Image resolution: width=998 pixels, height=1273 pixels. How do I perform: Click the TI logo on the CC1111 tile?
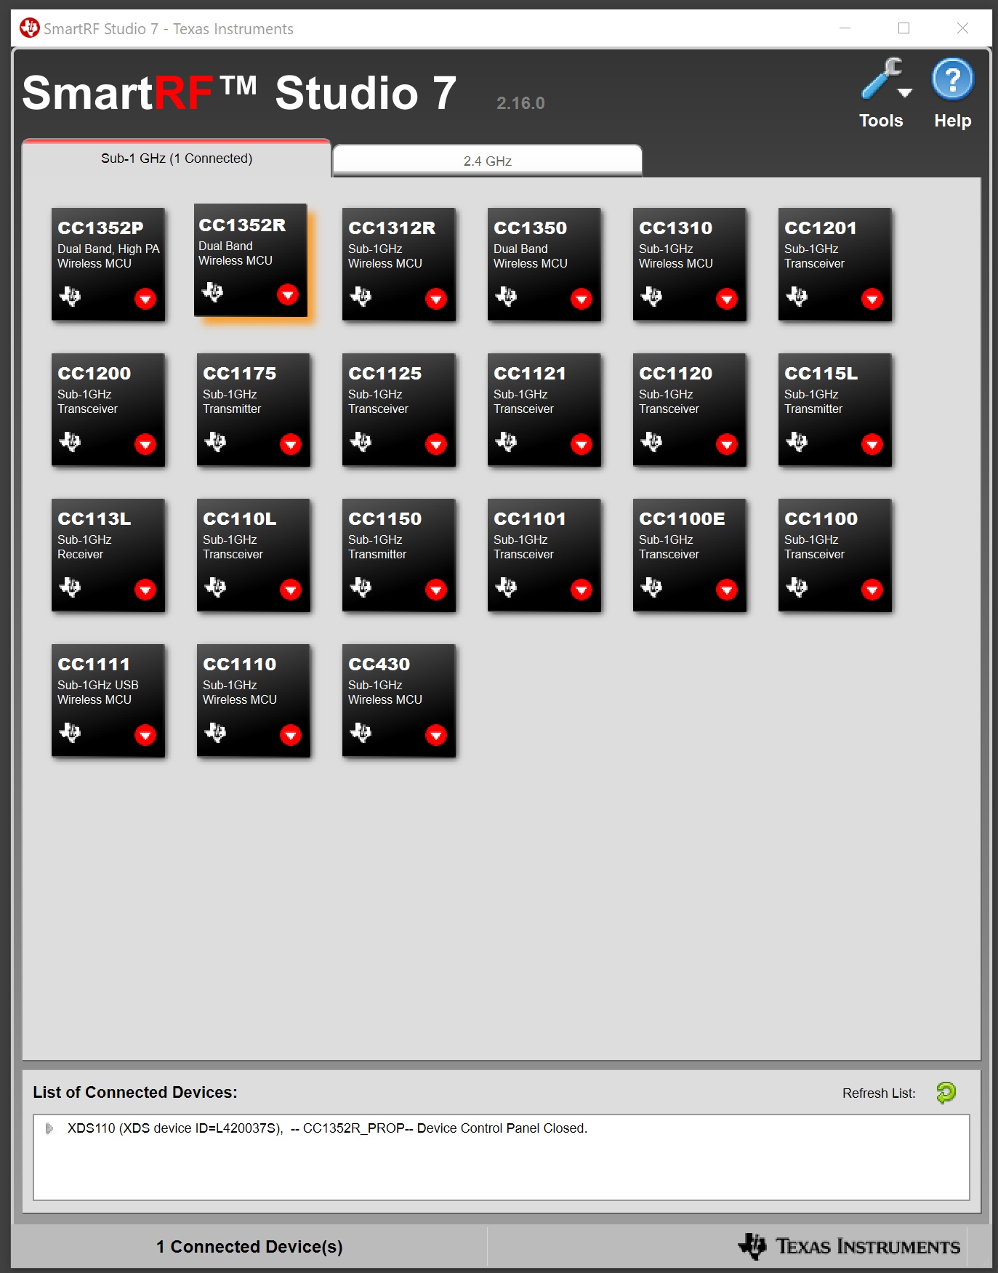tap(70, 732)
